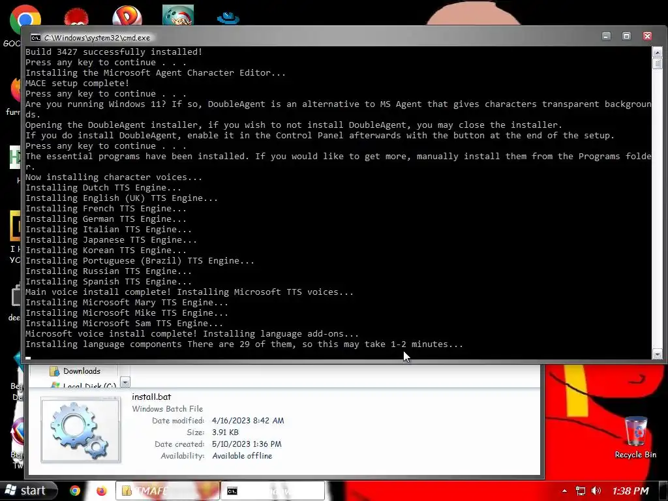
Task: Open the network tray icon
Action: 580,491
